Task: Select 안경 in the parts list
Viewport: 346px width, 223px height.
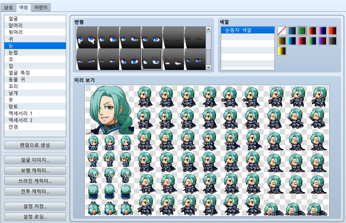Action: pos(35,127)
